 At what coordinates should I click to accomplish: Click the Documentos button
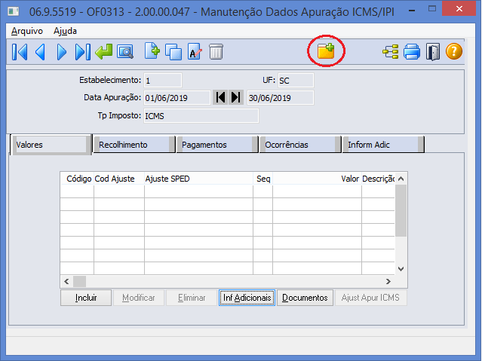pyautogui.click(x=305, y=298)
